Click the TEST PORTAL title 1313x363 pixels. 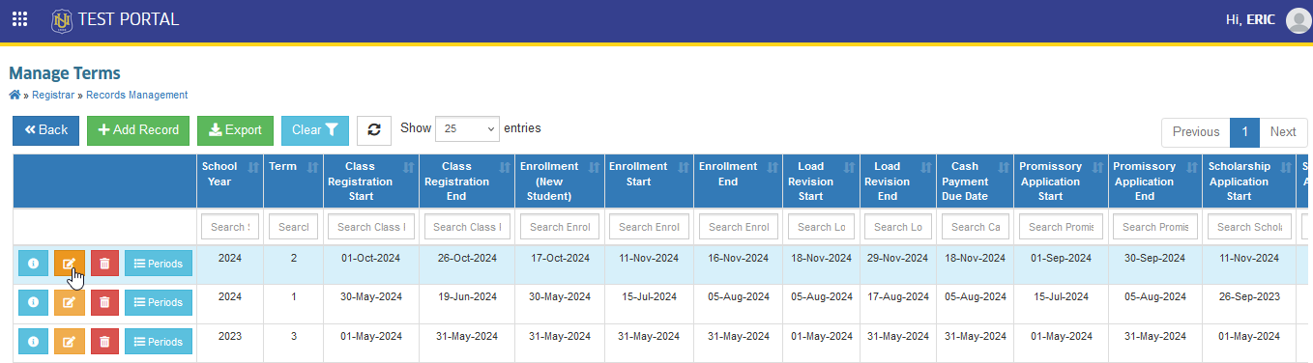128,19
